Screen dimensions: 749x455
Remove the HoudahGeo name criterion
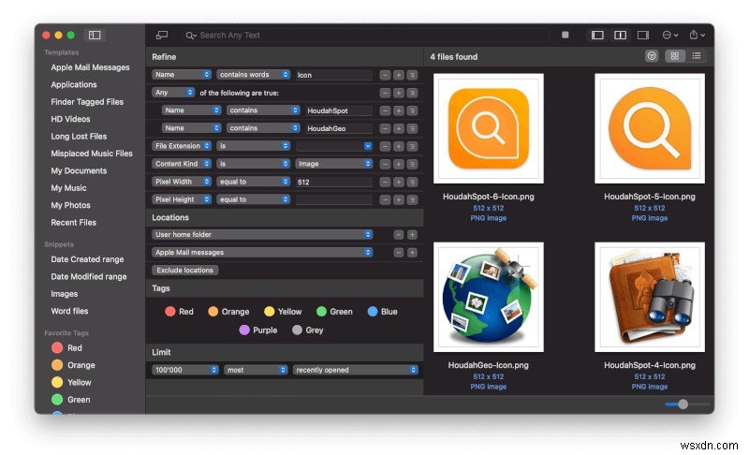pos(385,128)
